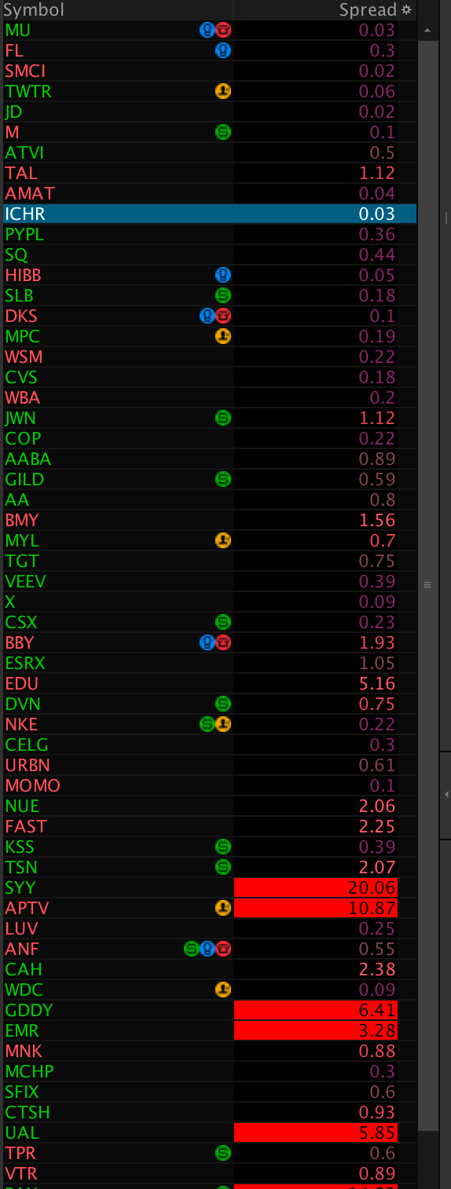Sort by the Spread column header
This screenshot has height=1189, width=451.
pyautogui.click(x=368, y=10)
